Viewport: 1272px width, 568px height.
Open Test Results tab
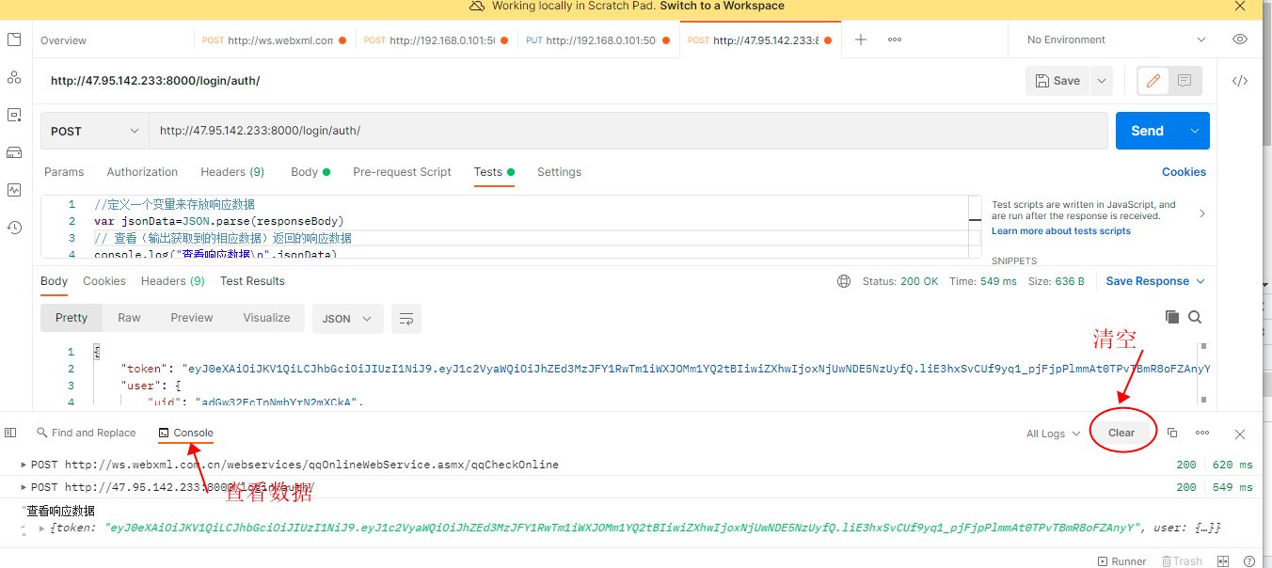pyautogui.click(x=252, y=281)
